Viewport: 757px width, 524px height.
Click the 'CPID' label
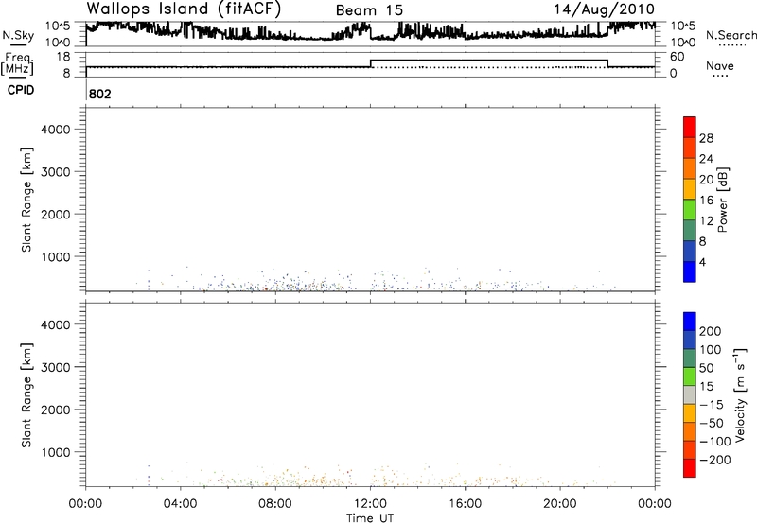coord(21,90)
